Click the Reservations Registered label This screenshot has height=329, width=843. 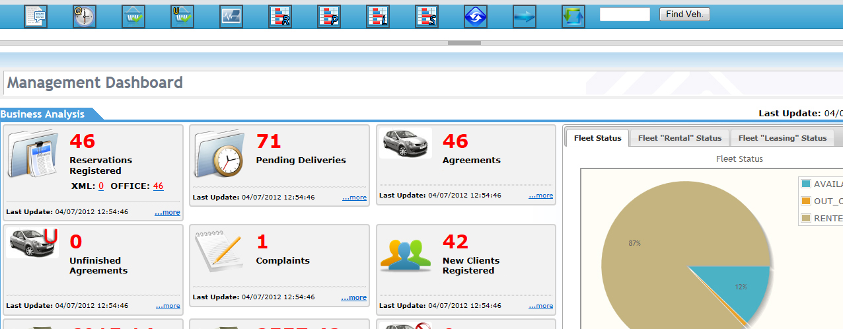pyautogui.click(x=100, y=165)
